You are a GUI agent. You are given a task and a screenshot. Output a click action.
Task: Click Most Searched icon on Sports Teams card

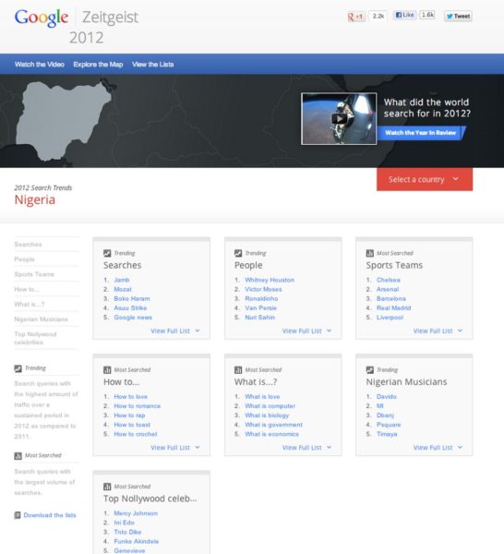coord(370,253)
